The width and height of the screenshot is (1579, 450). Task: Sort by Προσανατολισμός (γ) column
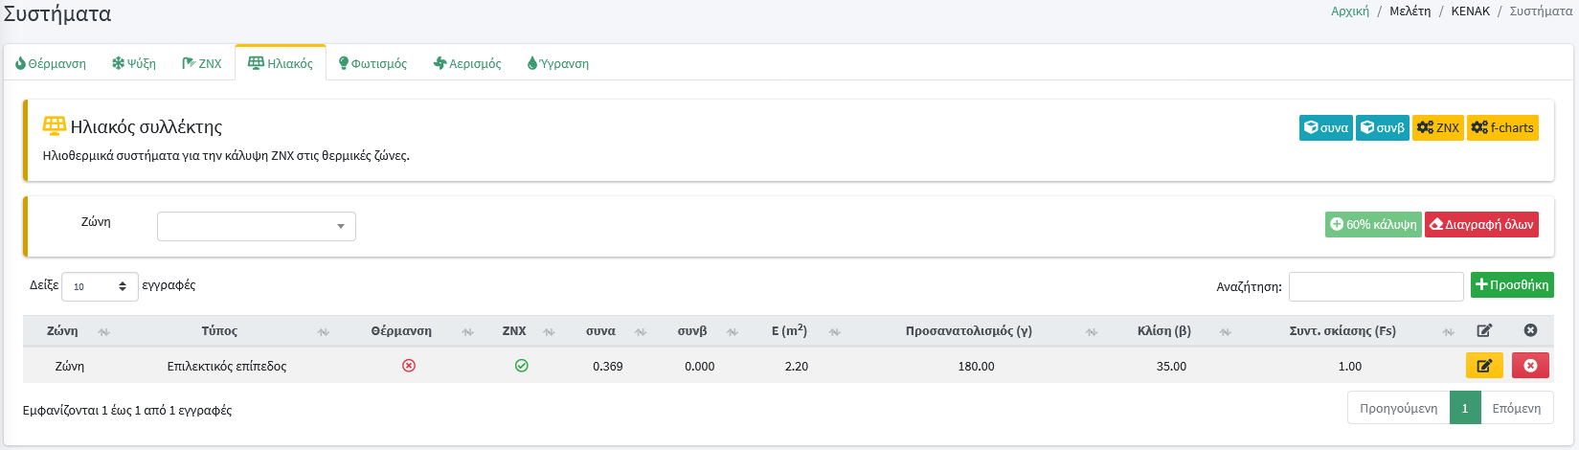pos(968,331)
